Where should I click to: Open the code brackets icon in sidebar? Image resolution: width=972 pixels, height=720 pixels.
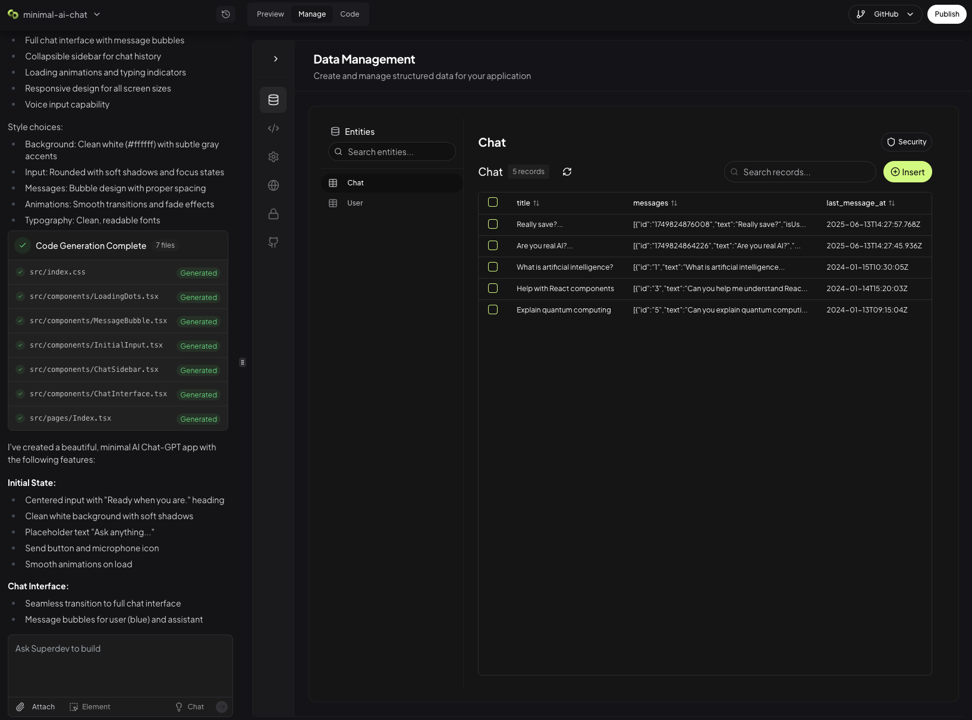pyautogui.click(x=273, y=128)
